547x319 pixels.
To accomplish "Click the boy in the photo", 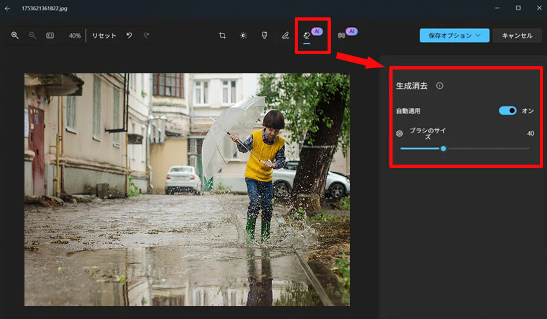I will 263,167.
